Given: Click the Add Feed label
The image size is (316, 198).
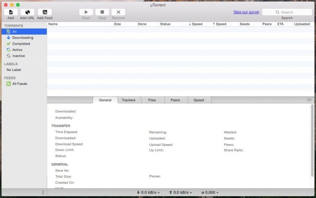Looking at the screenshot, I should click(x=45, y=18).
